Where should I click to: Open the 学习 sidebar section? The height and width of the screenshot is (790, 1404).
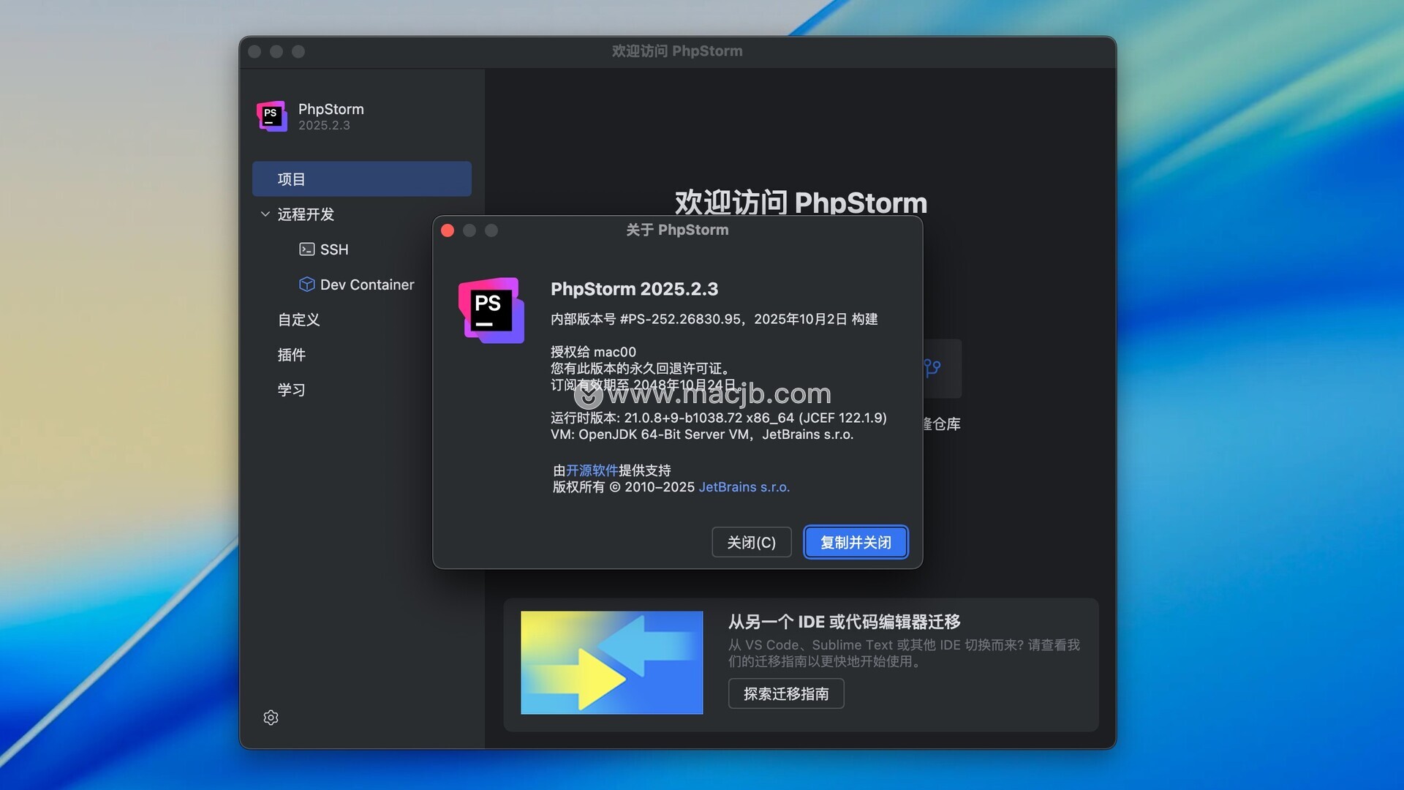coord(291,390)
